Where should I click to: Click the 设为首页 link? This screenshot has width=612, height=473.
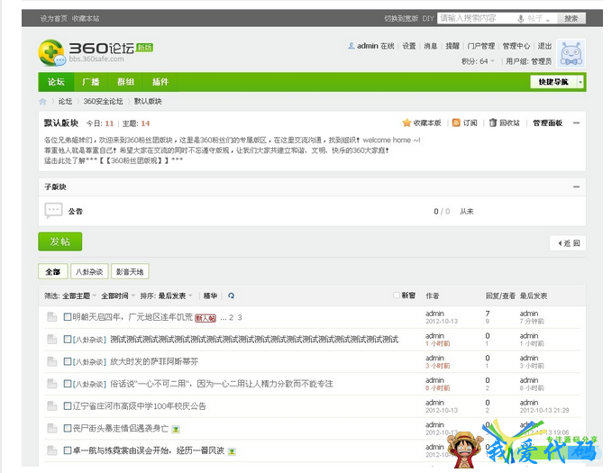[54, 18]
